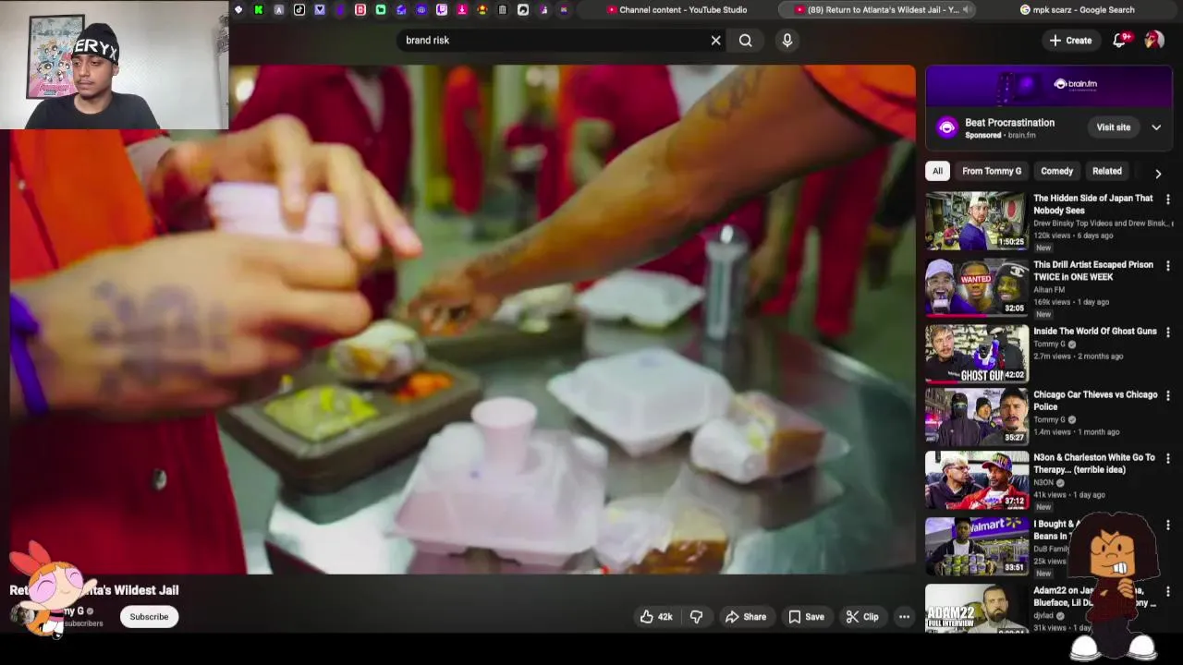Click the Beat Procrastination ad title
Screen dimensions: 1183x665
[x=1009, y=122]
